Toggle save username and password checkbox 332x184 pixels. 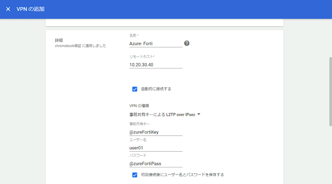pos(134,175)
